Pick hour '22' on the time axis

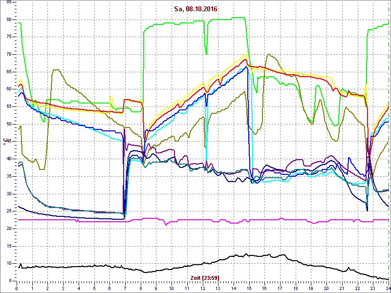(358, 288)
